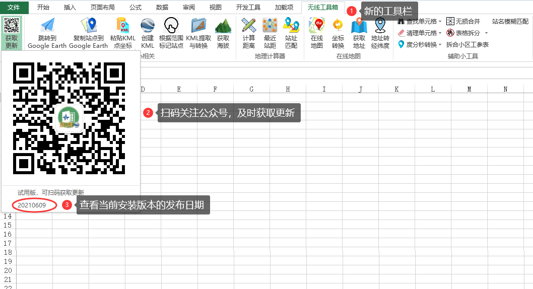Screen dimensions: 533x289
Task: Switch to the 审阅 tab
Action: click(189, 7)
